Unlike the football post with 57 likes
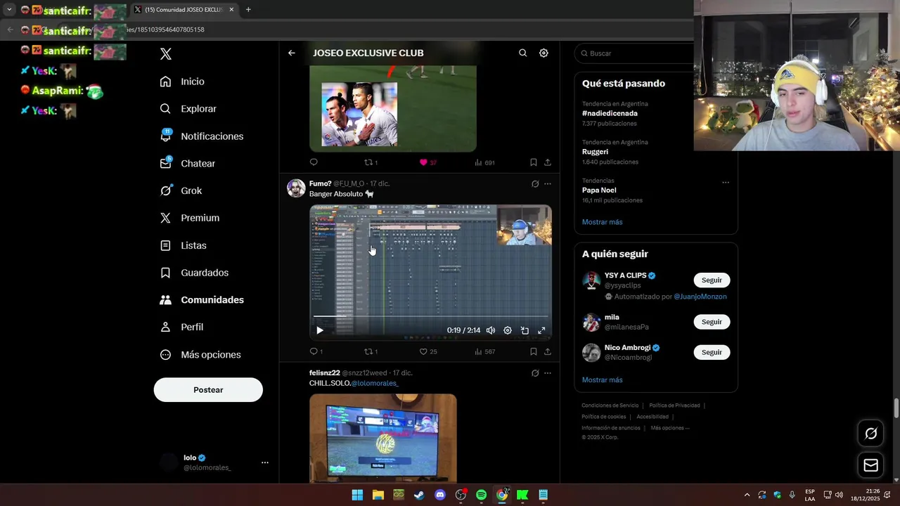 (423, 162)
